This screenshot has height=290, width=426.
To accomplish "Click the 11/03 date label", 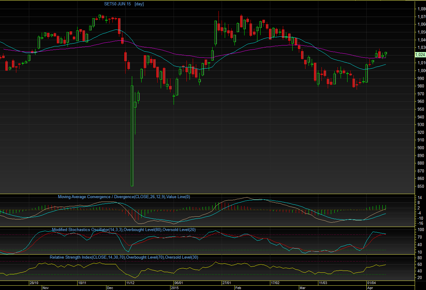I will [323, 283].
